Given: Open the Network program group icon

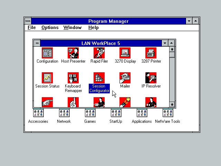Looking at the screenshot, I should tap(64, 113).
